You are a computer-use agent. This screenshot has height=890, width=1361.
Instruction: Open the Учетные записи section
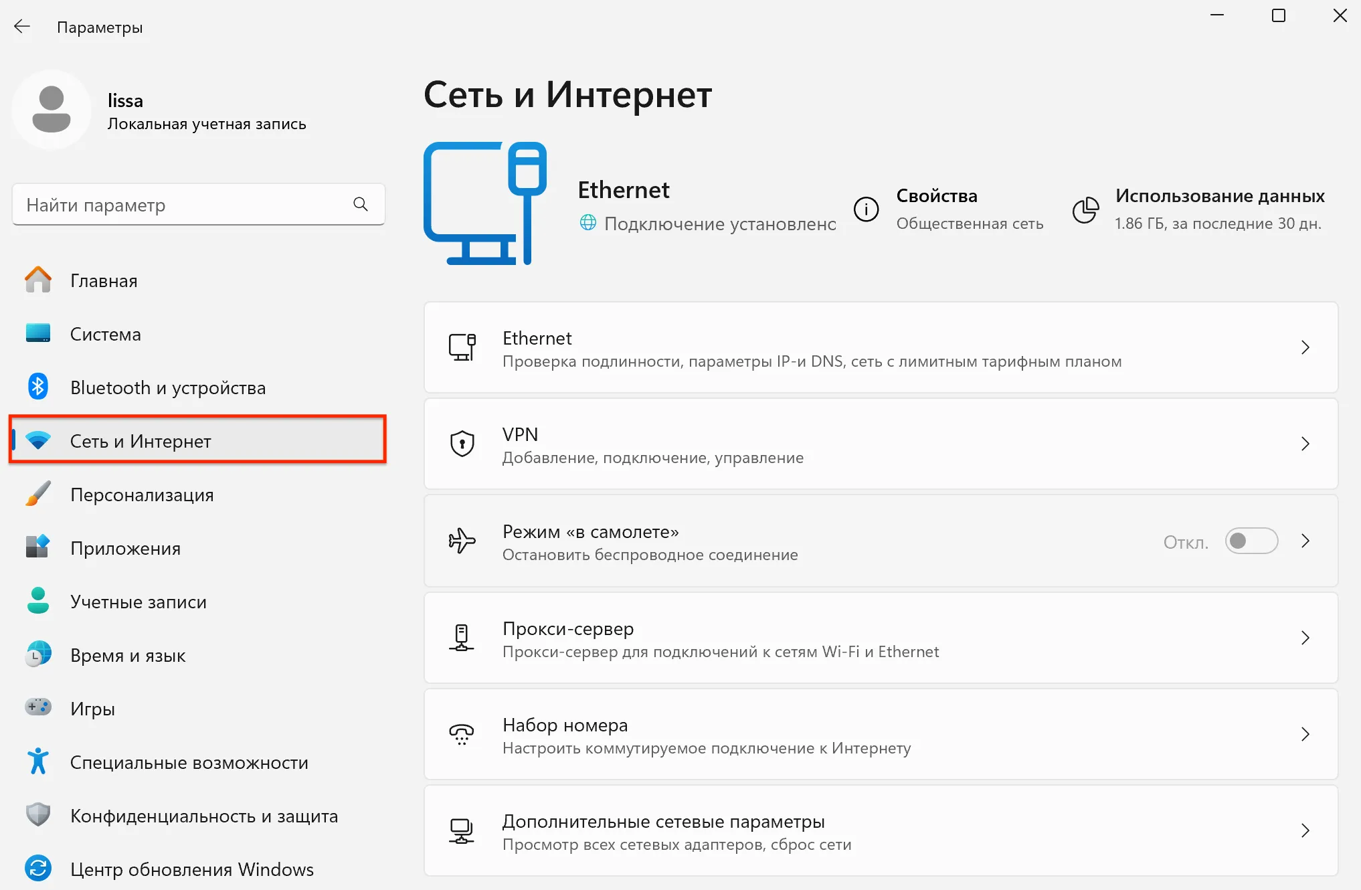pos(138,602)
